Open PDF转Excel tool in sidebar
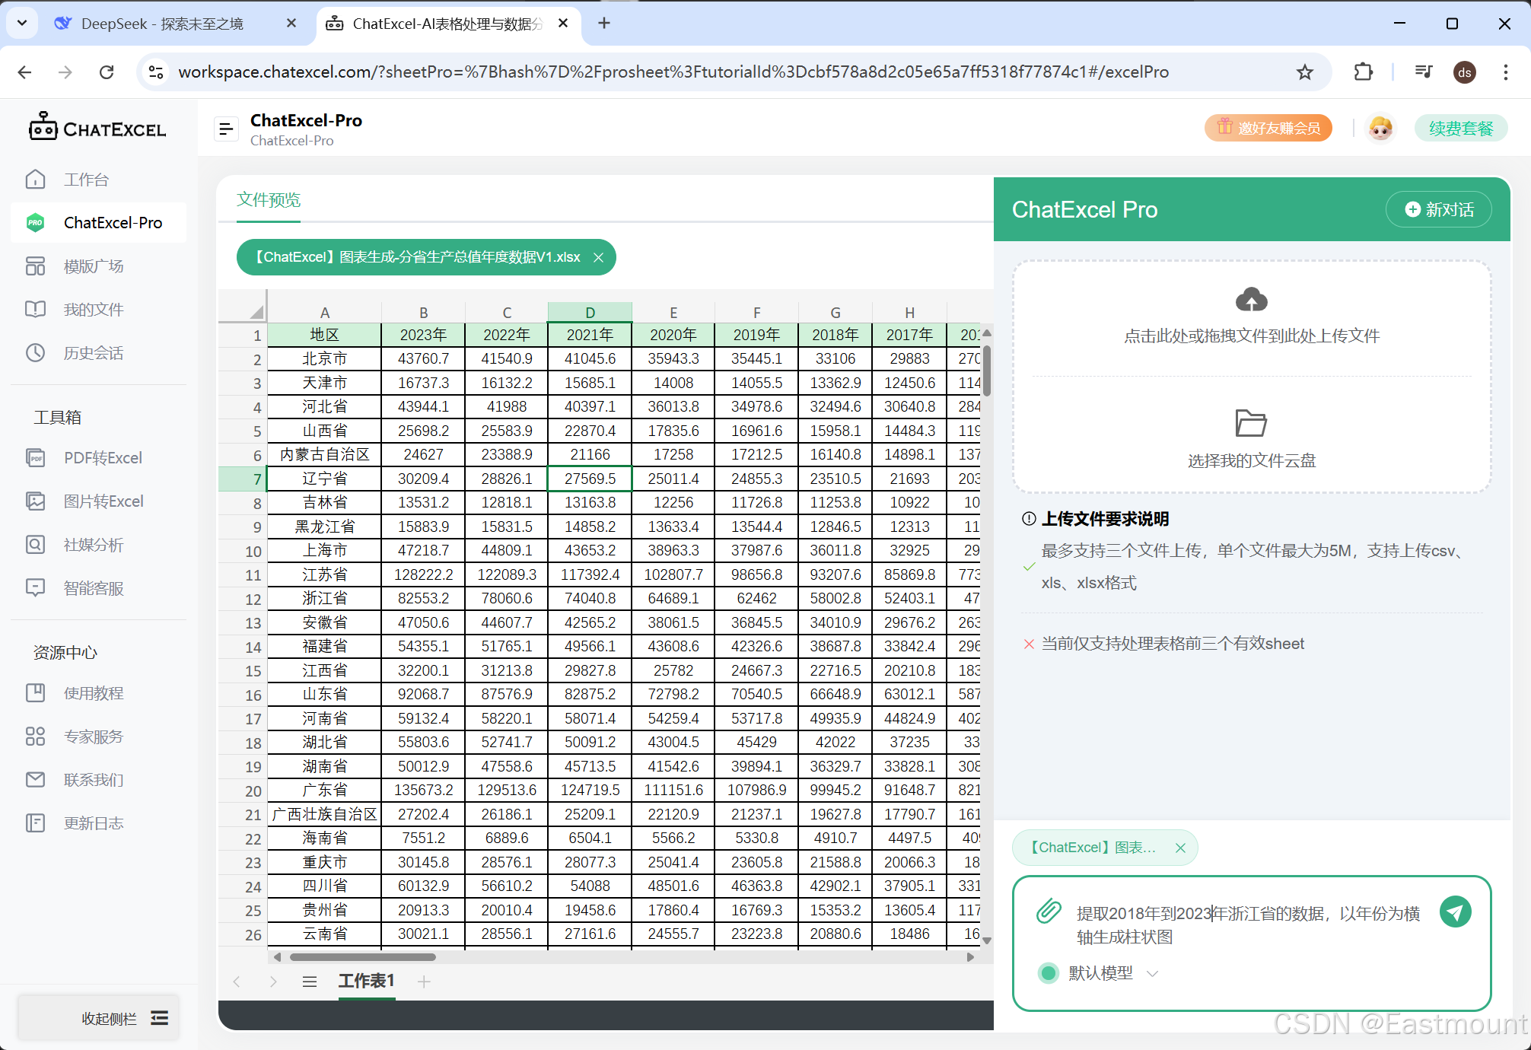The image size is (1531, 1050). [103, 458]
